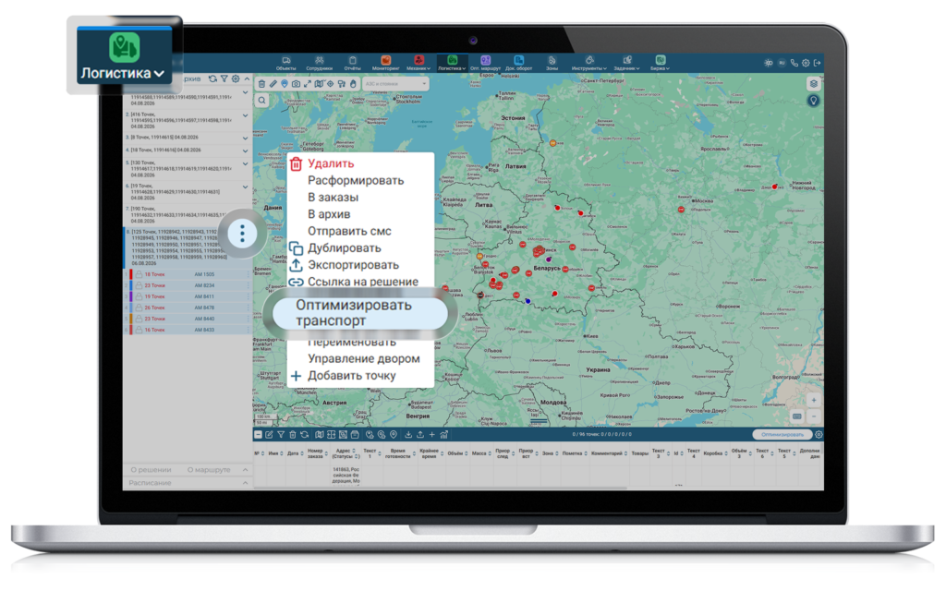Click the map search magnifier icon
The width and height of the screenshot is (946, 591).
261,101
